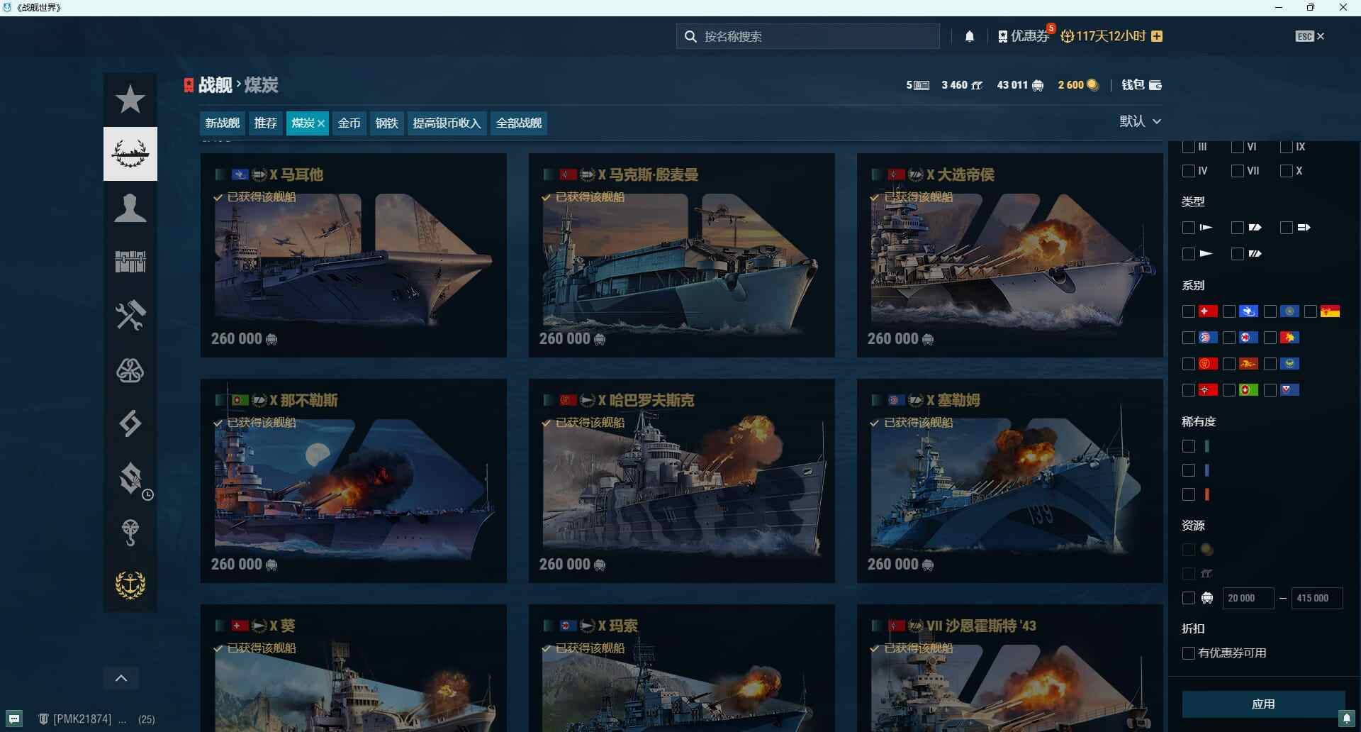The image size is (1361, 732).
Task: Open the X 大选帝侯 ship card
Action: click(x=1010, y=255)
